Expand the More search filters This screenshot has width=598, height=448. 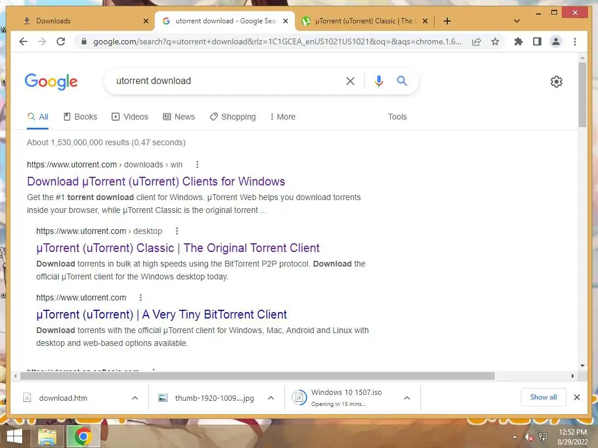pos(283,117)
